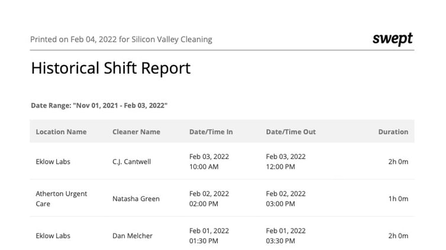Select the Eklow Labs C.J. Cantwell location cell
Image resolution: width=446 pixels, height=250 pixels.
point(53,162)
